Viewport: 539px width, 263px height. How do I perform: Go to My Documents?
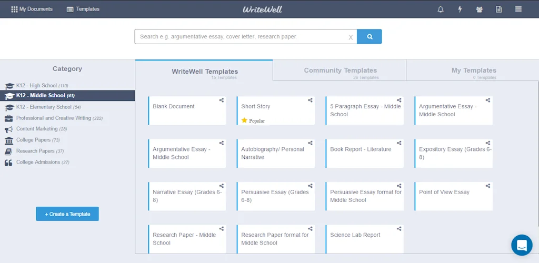pyautogui.click(x=32, y=9)
